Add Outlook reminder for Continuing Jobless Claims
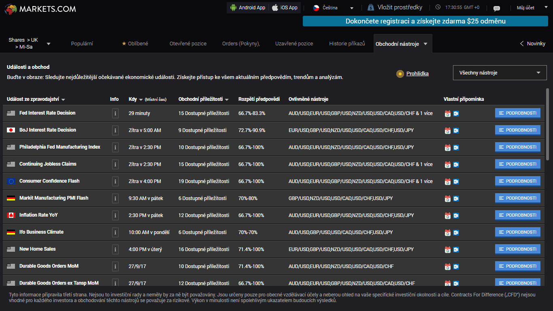 pos(456,164)
